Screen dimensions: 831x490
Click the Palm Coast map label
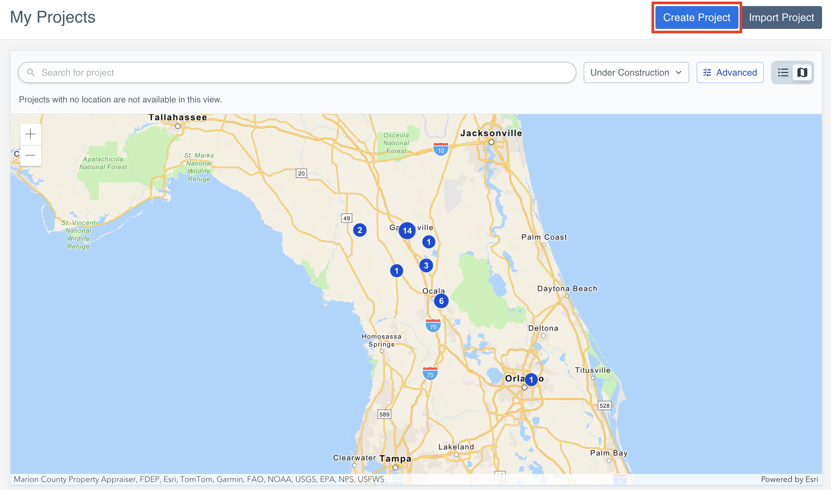544,237
